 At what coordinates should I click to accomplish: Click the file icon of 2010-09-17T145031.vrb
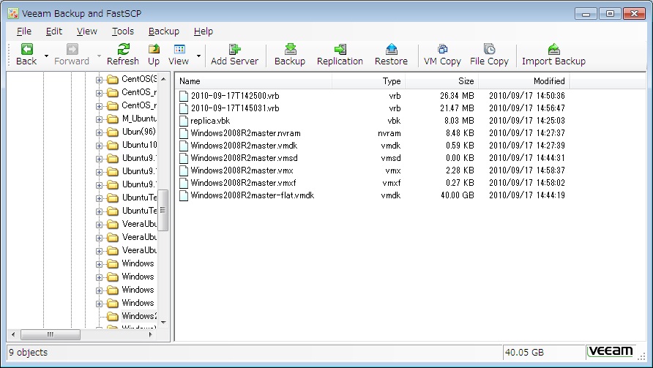(184, 108)
